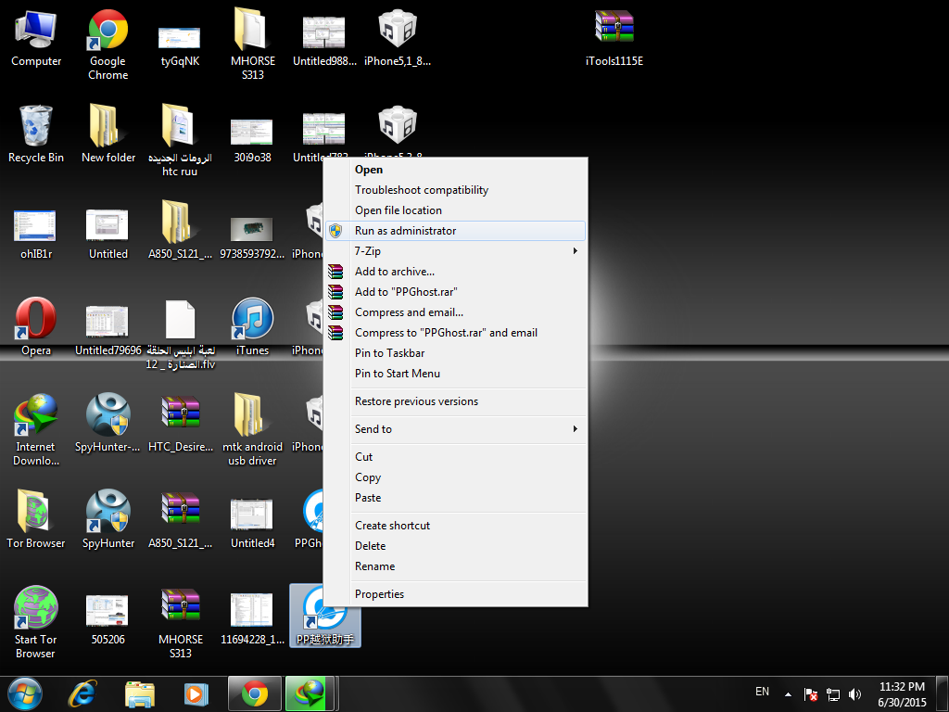949x712 pixels.
Task: Click Compress and email...
Action: click(456, 312)
